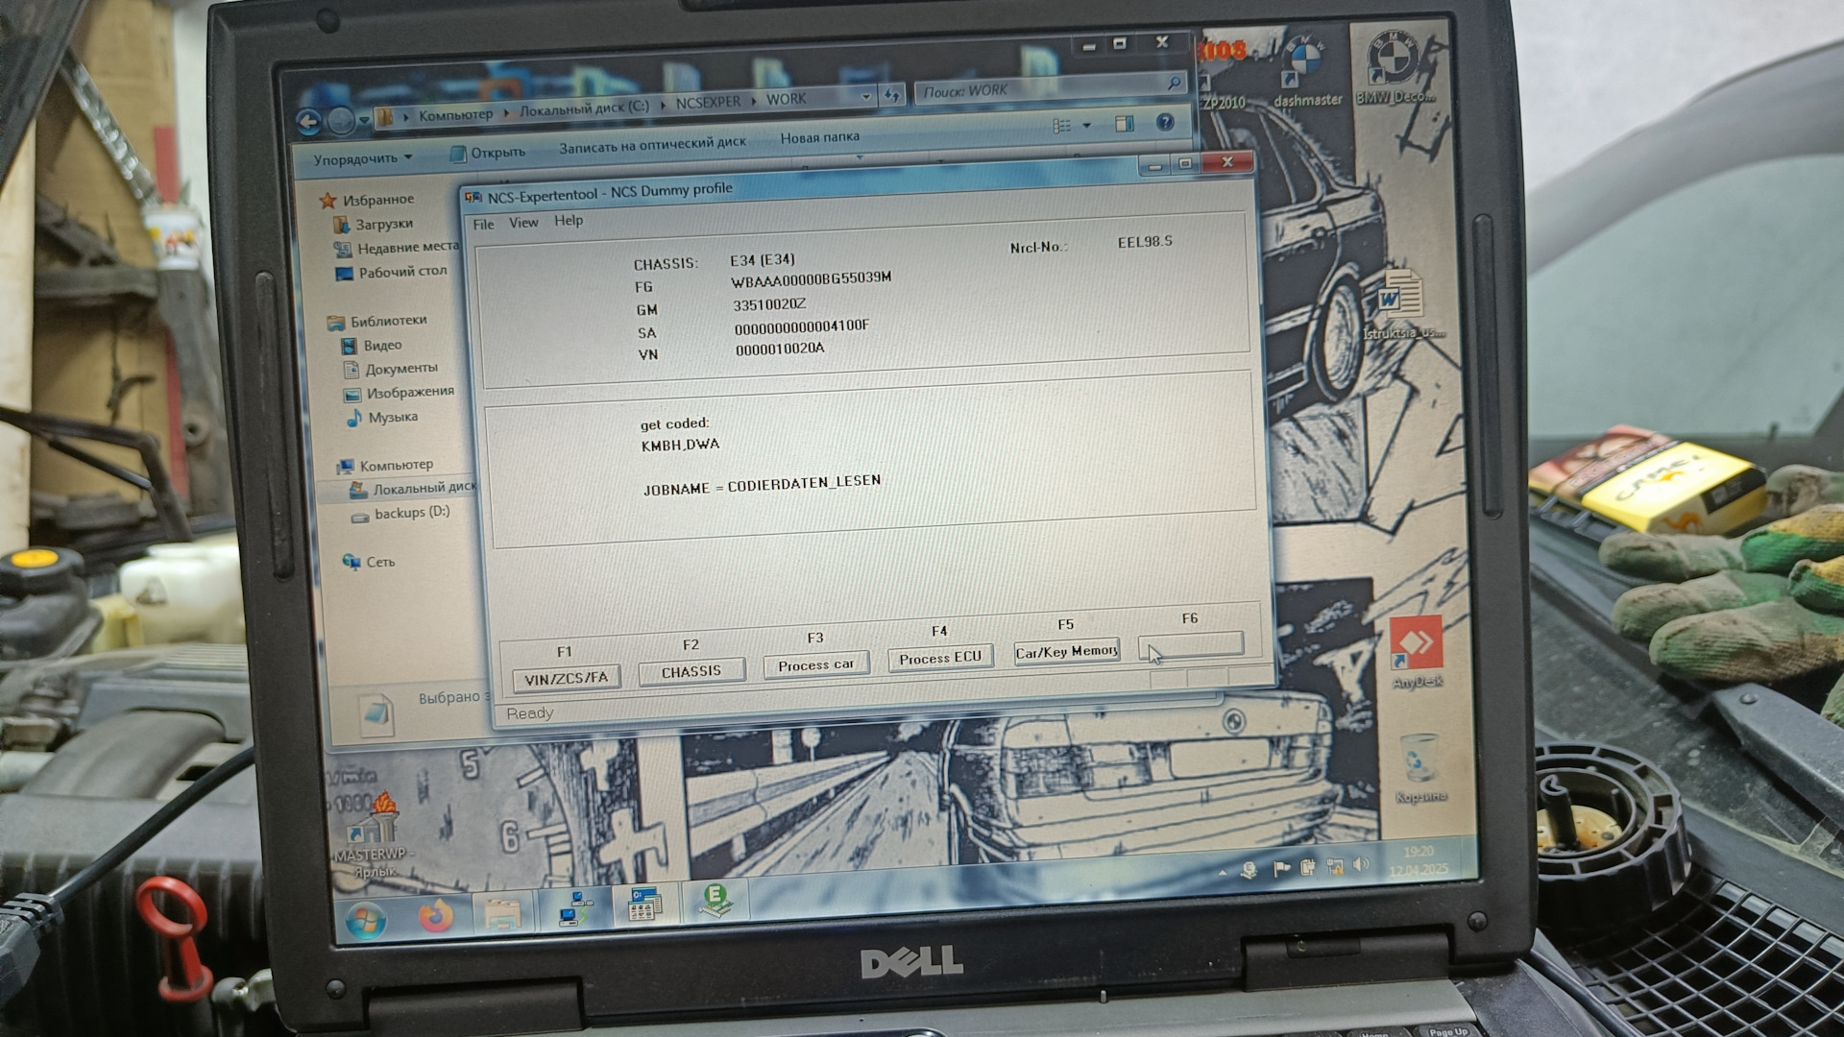
Task: Open view options dropdown arrow in Explorer
Action: coord(1086,126)
